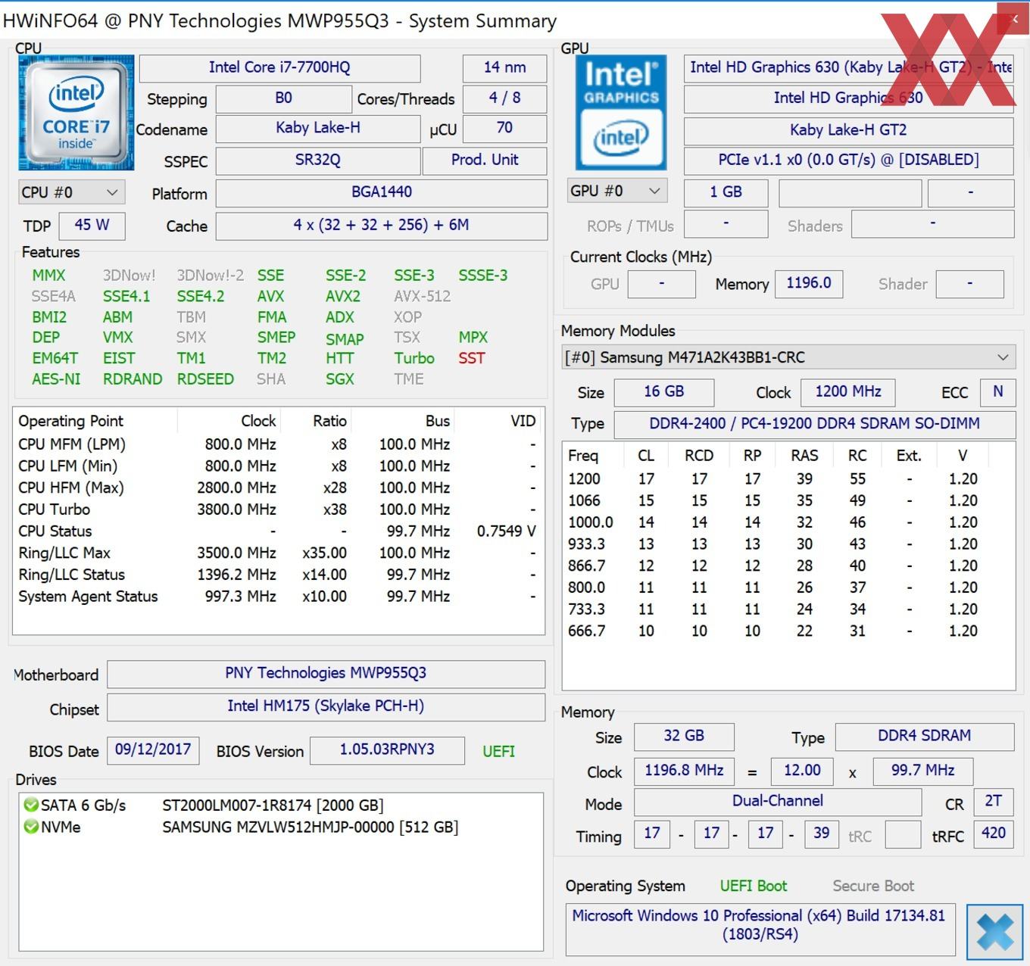This screenshot has width=1030, height=966.
Task: Click the BGA1440 platform field
Action: click(x=381, y=192)
